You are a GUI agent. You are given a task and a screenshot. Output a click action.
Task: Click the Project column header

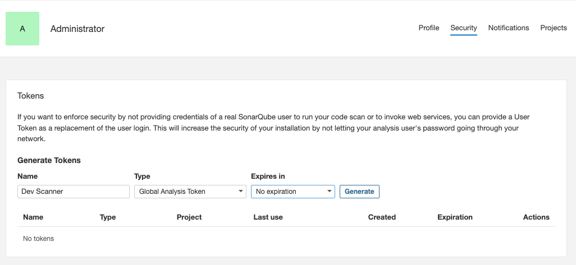pyautogui.click(x=189, y=217)
